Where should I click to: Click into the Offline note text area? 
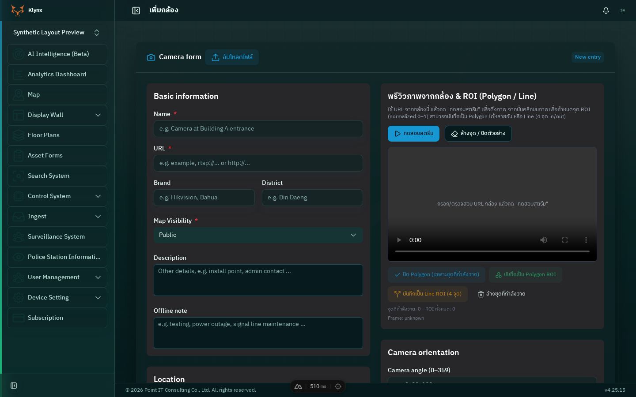[258, 333]
